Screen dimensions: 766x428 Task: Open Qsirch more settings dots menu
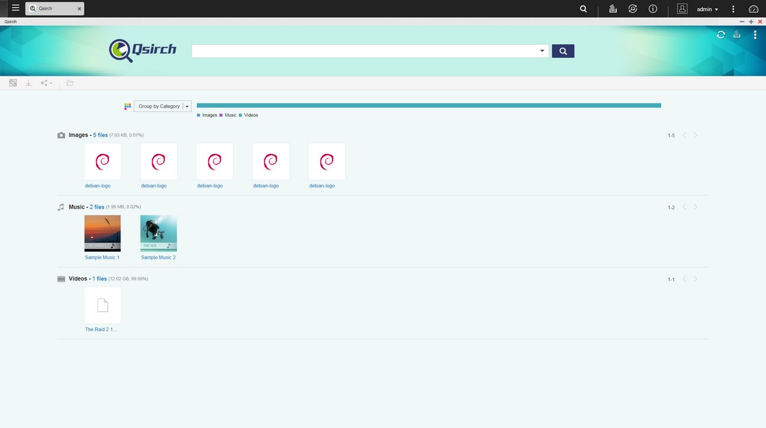point(755,35)
